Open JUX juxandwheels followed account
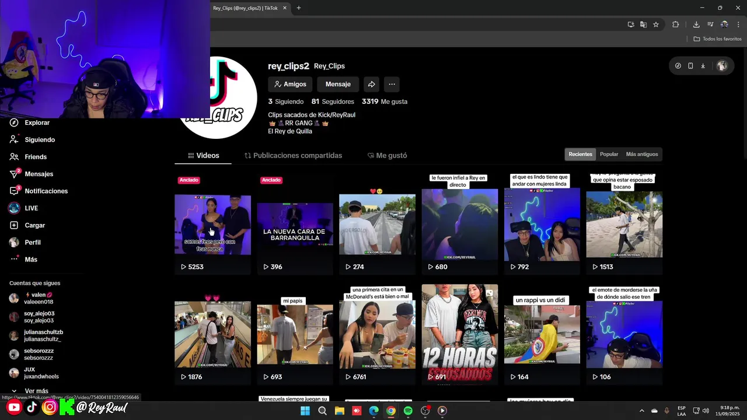 click(x=34, y=373)
